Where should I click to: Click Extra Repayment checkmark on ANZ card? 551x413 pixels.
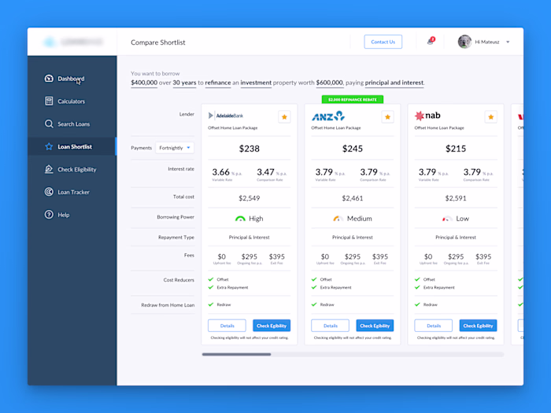[314, 287]
